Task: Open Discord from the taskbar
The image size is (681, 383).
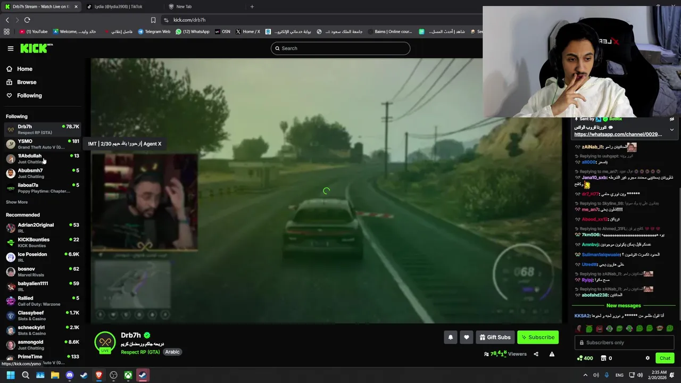Action: (x=69, y=376)
